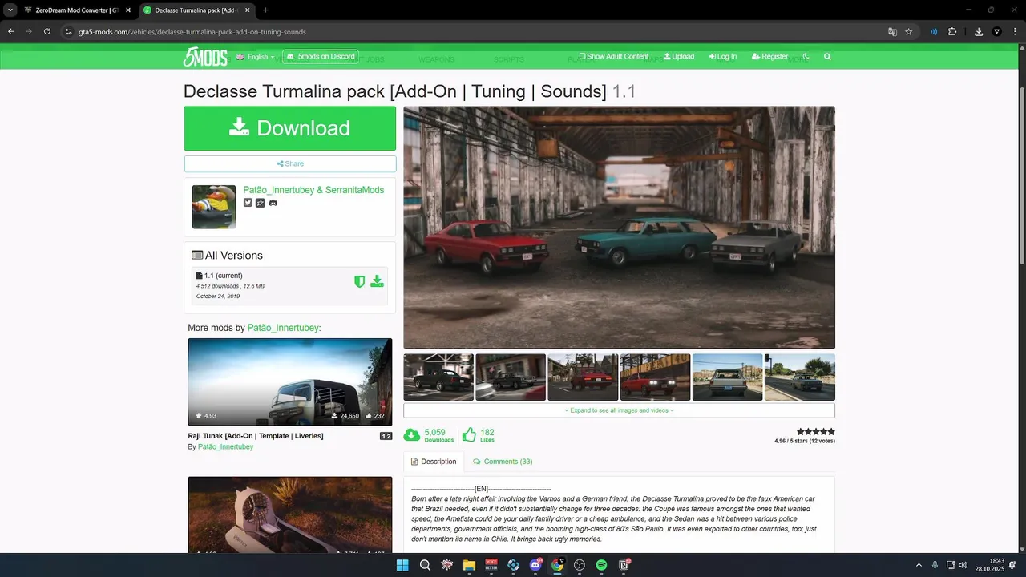Switch to the Comments (33) tab

tap(503, 462)
